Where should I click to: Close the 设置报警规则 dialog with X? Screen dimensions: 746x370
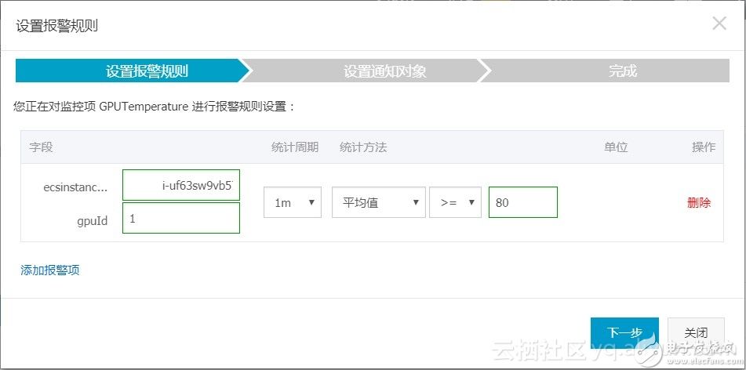point(719,24)
